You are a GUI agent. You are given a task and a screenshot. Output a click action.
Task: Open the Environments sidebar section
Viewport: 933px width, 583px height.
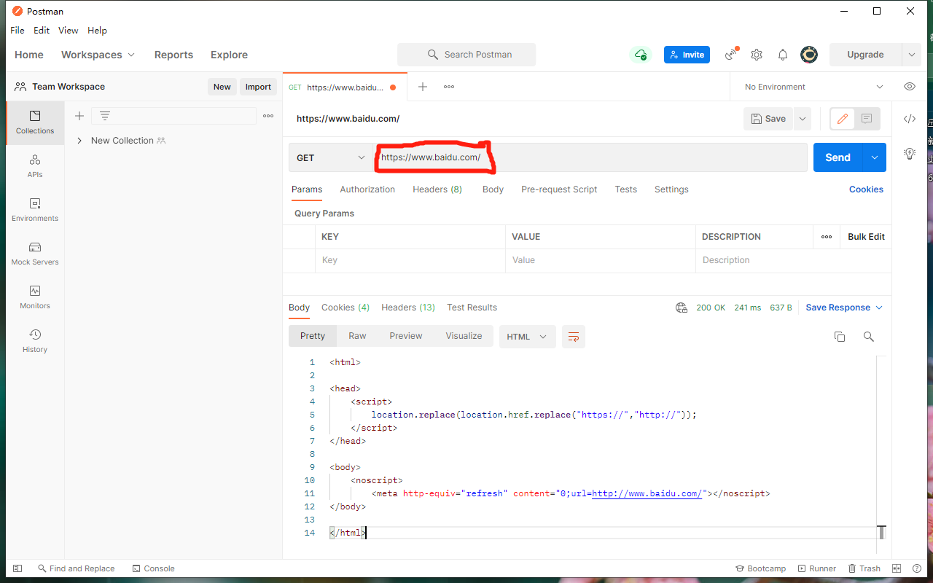(35, 210)
